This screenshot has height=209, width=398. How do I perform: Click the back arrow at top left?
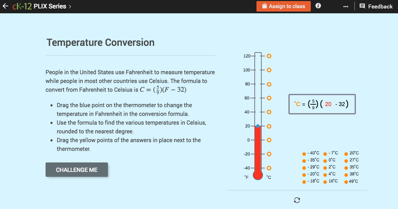click(5, 6)
